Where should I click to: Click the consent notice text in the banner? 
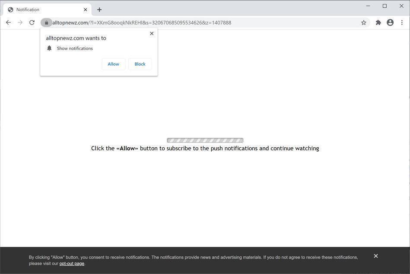pyautogui.click(x=194, y=260)
